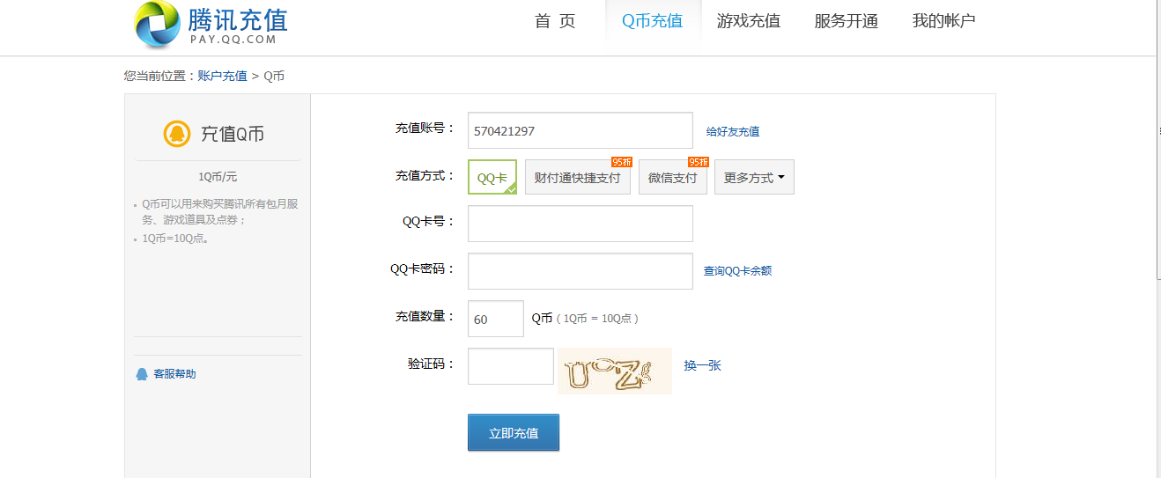This screenshot has width=1161, height=478.
Task: Click the 验证码 input field
Action: pos(511,366)
